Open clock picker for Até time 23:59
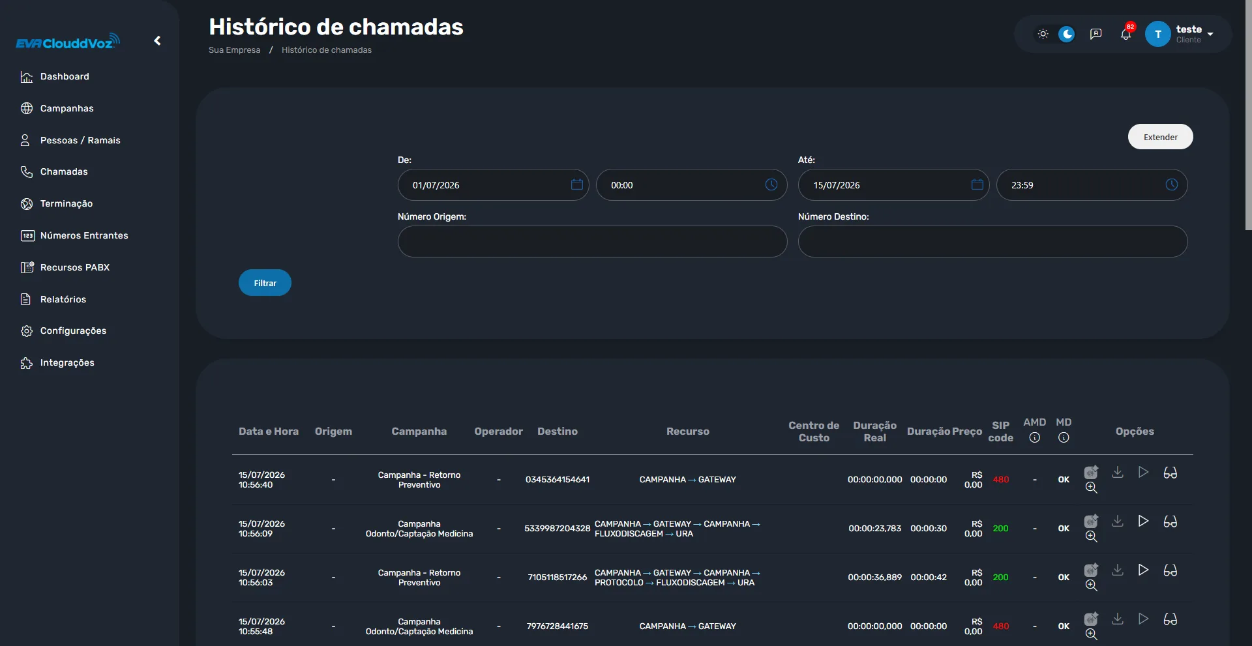Screen dimensions: 1252x646 1172,184
